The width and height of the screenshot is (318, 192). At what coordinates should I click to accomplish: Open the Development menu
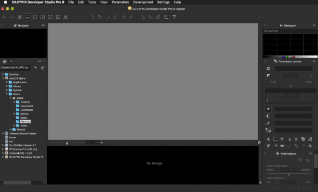click(x=143, y=2)
